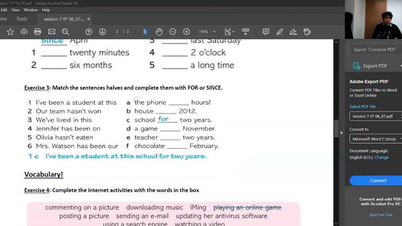The width and height of the screenshot is (402, 226).
Task: Click the Export PDF icon
Action: point(356,66)
